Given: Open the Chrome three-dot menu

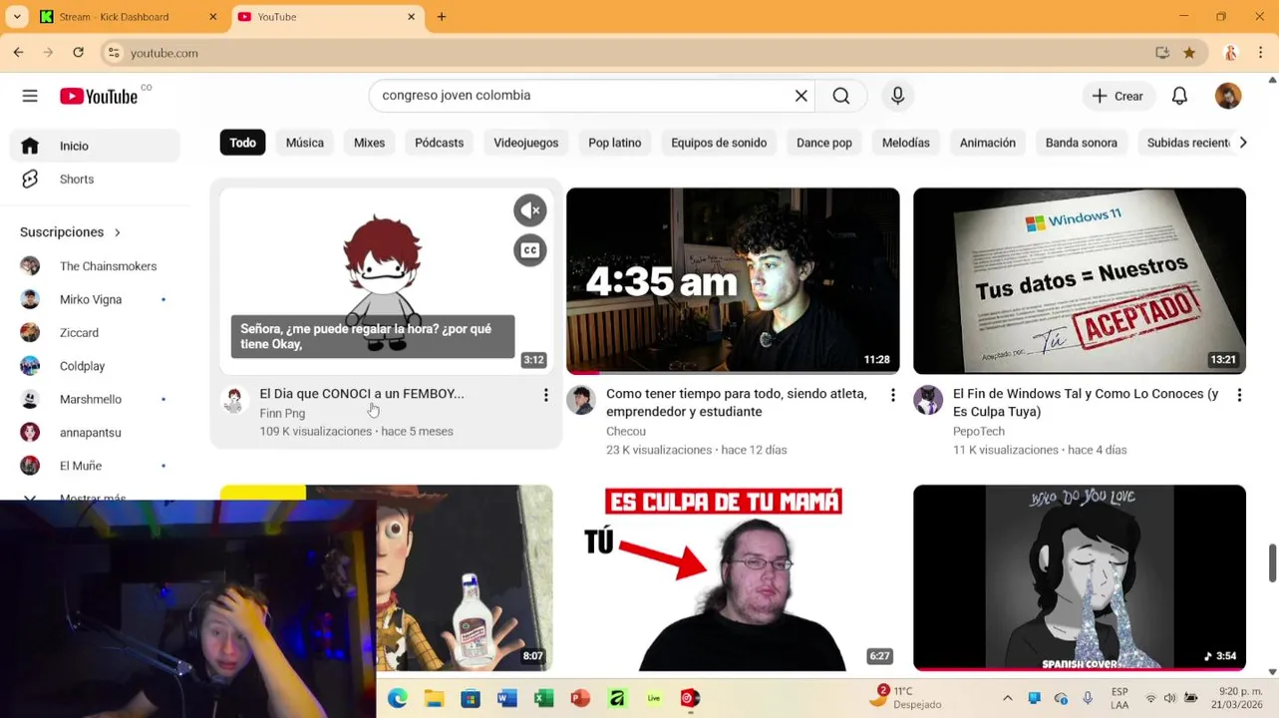Looking at the screenshot, I should tap(1260, 53).
